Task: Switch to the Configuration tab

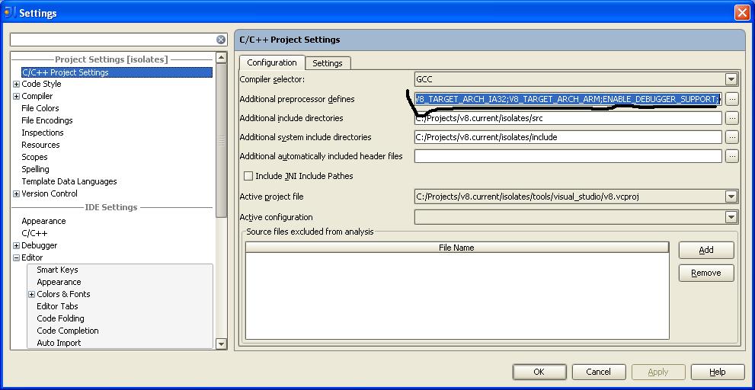Action: 271,62
